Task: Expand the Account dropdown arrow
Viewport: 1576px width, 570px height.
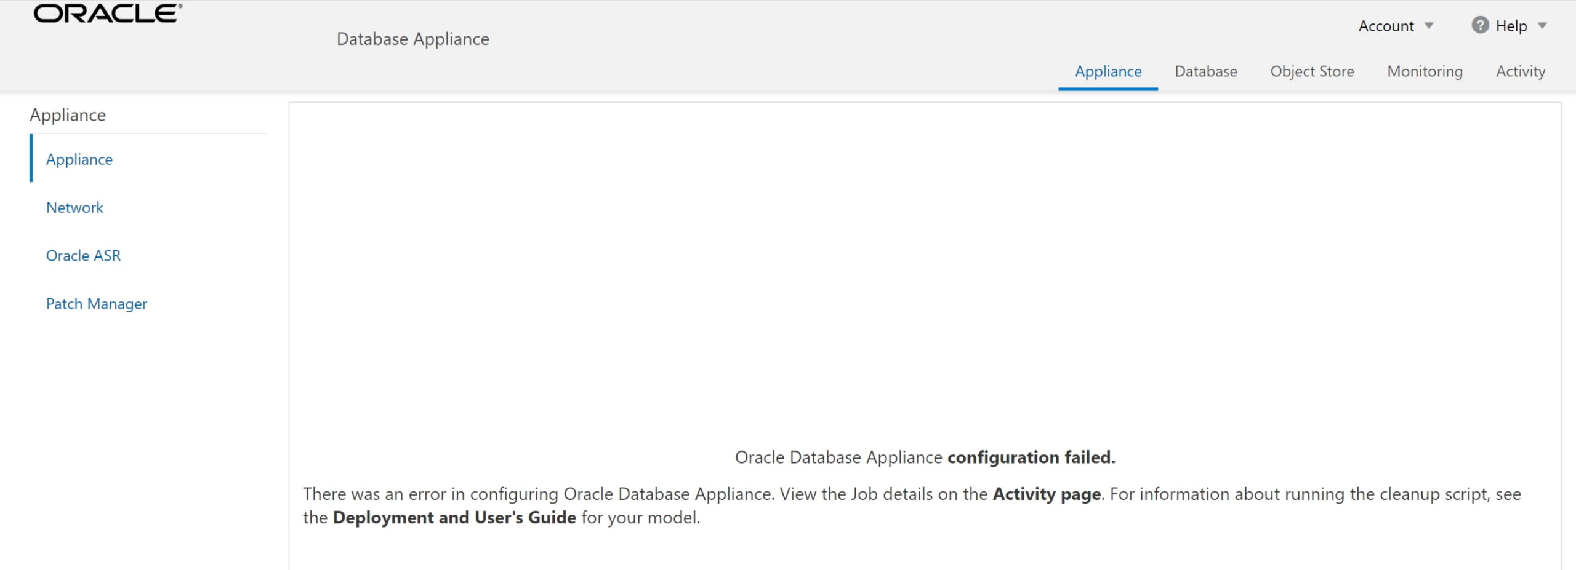Action: tap(1429, 26)
